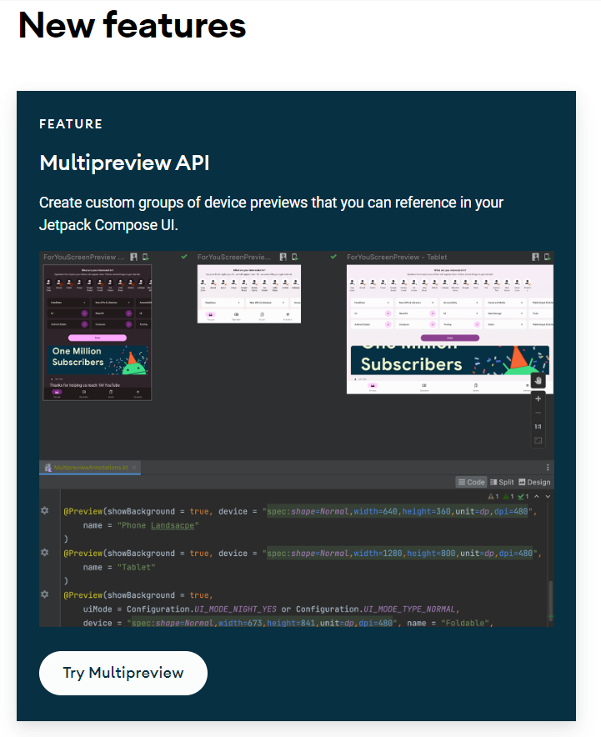Click the yellow warning count indicator
601x737 pixels.
493,496
